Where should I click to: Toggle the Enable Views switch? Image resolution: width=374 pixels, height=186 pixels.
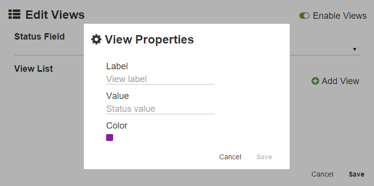click(x=305, y=16)
